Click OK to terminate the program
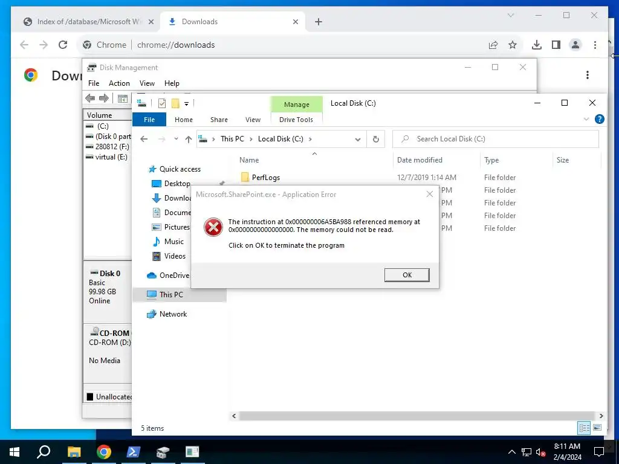The width and height of the screenshot is (619, 464). coord(407,275)
